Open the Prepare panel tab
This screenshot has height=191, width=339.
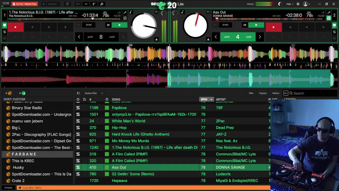(263, 93)
